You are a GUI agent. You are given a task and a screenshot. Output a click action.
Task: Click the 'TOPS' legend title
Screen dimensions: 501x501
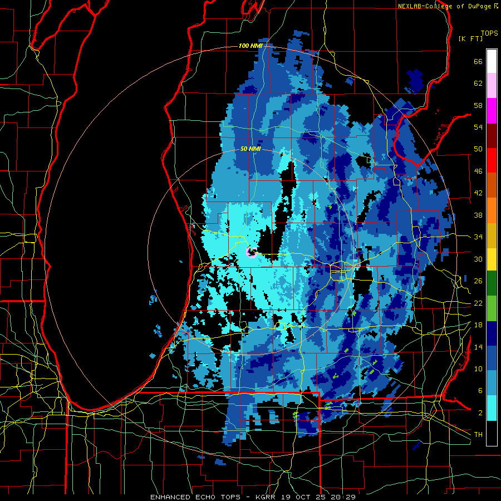point(489,33)
